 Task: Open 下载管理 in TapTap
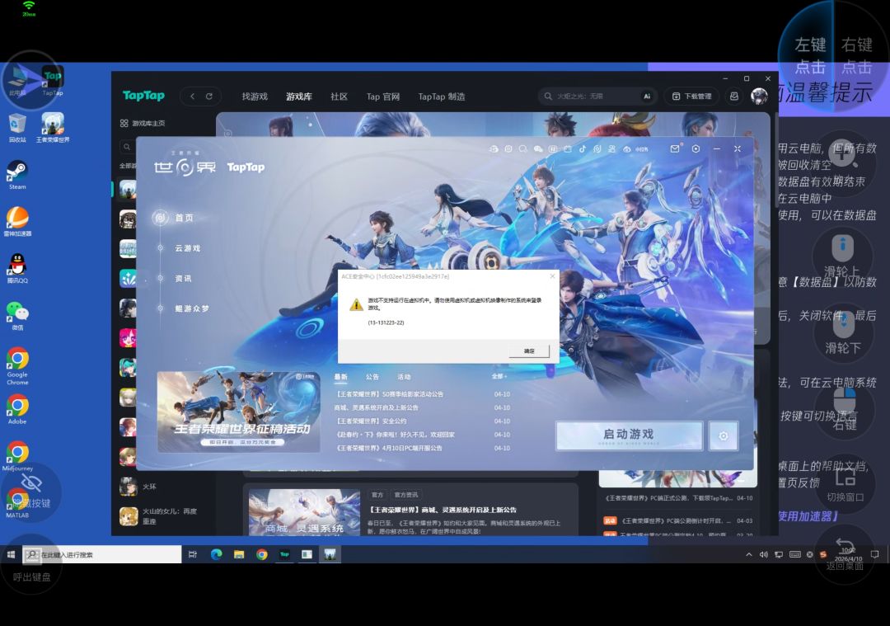click(691, 96)
